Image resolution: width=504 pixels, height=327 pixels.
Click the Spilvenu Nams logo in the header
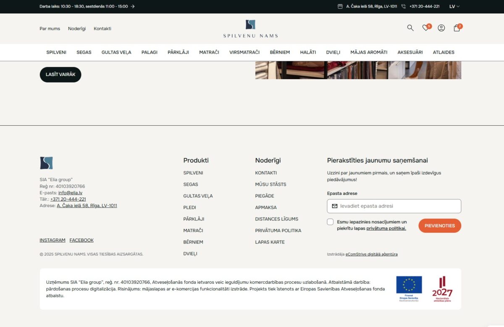pos(250,28)
